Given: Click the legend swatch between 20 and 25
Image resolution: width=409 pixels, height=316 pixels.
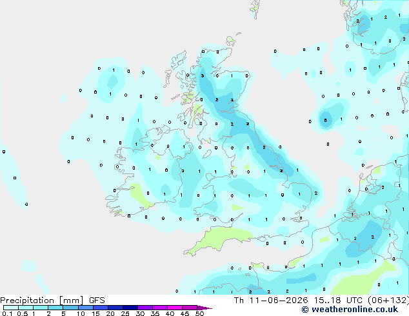Looking at the screenshot, I should pos(115,308).
